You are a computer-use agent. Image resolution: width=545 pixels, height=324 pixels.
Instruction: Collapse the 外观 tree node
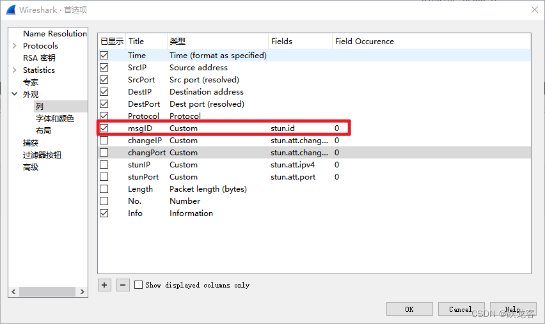[x=15, y=94]
